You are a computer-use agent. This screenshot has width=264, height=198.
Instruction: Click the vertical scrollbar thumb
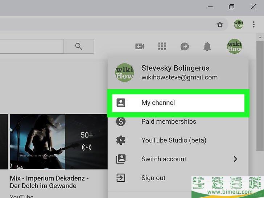260,96
